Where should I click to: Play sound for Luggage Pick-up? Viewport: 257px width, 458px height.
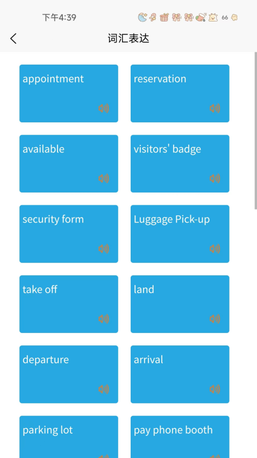coord(215,249)
